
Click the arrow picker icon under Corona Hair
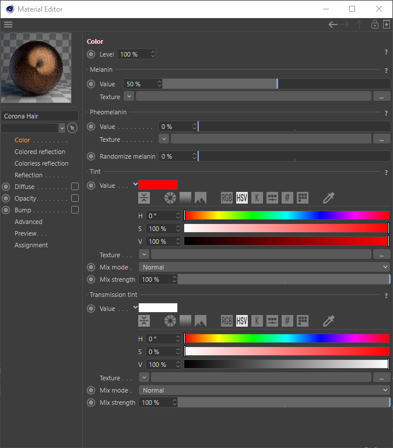72,128
